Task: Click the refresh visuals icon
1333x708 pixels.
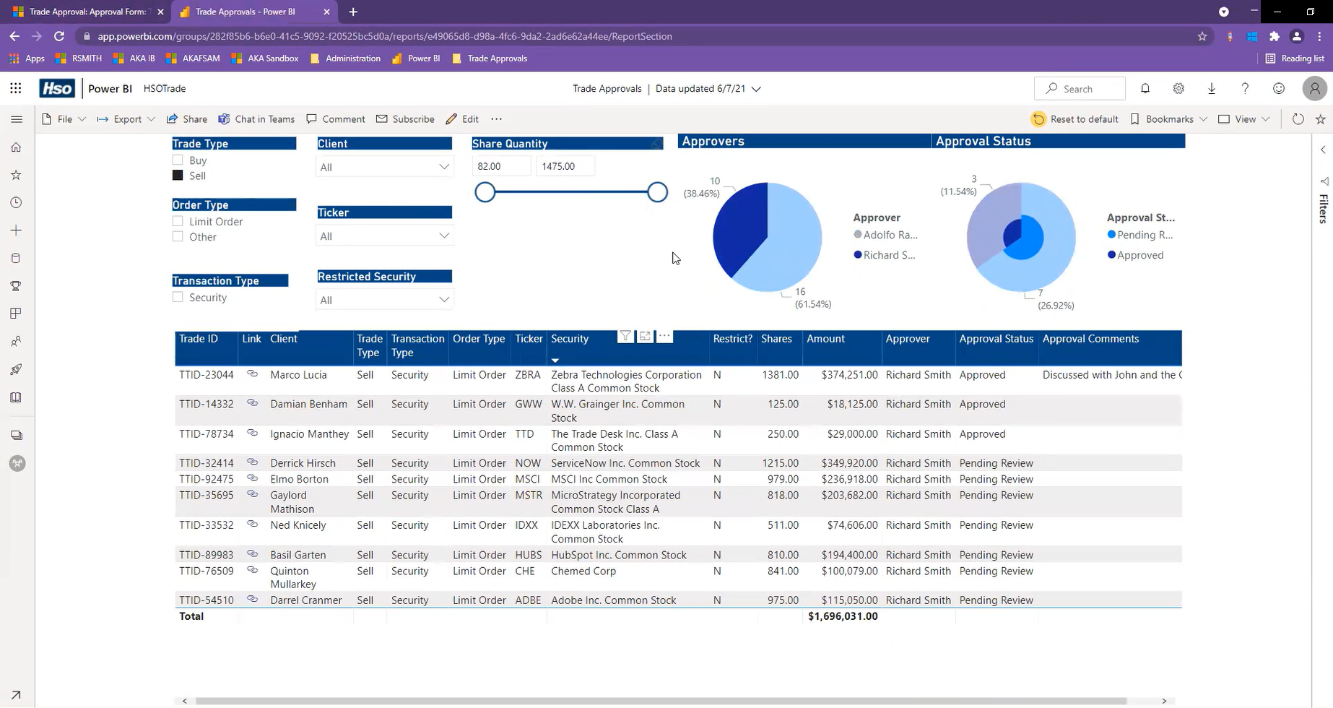Action: (1298, 119)
